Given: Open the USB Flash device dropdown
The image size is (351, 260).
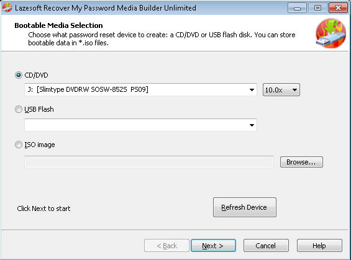Looking at the screenshot, I should point(140,125).
